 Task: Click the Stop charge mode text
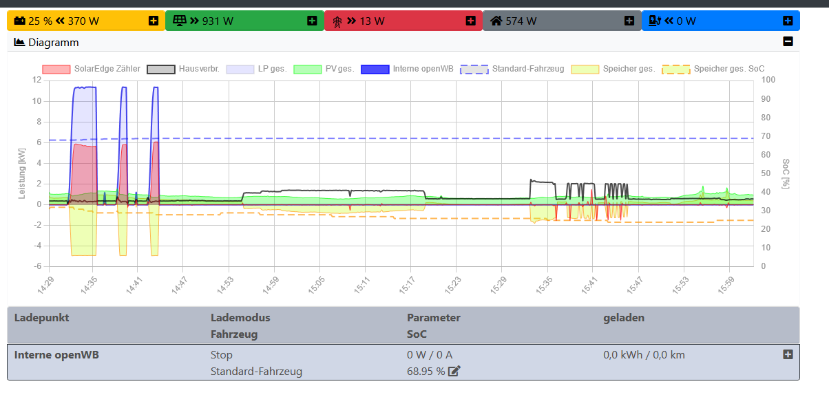222,355
